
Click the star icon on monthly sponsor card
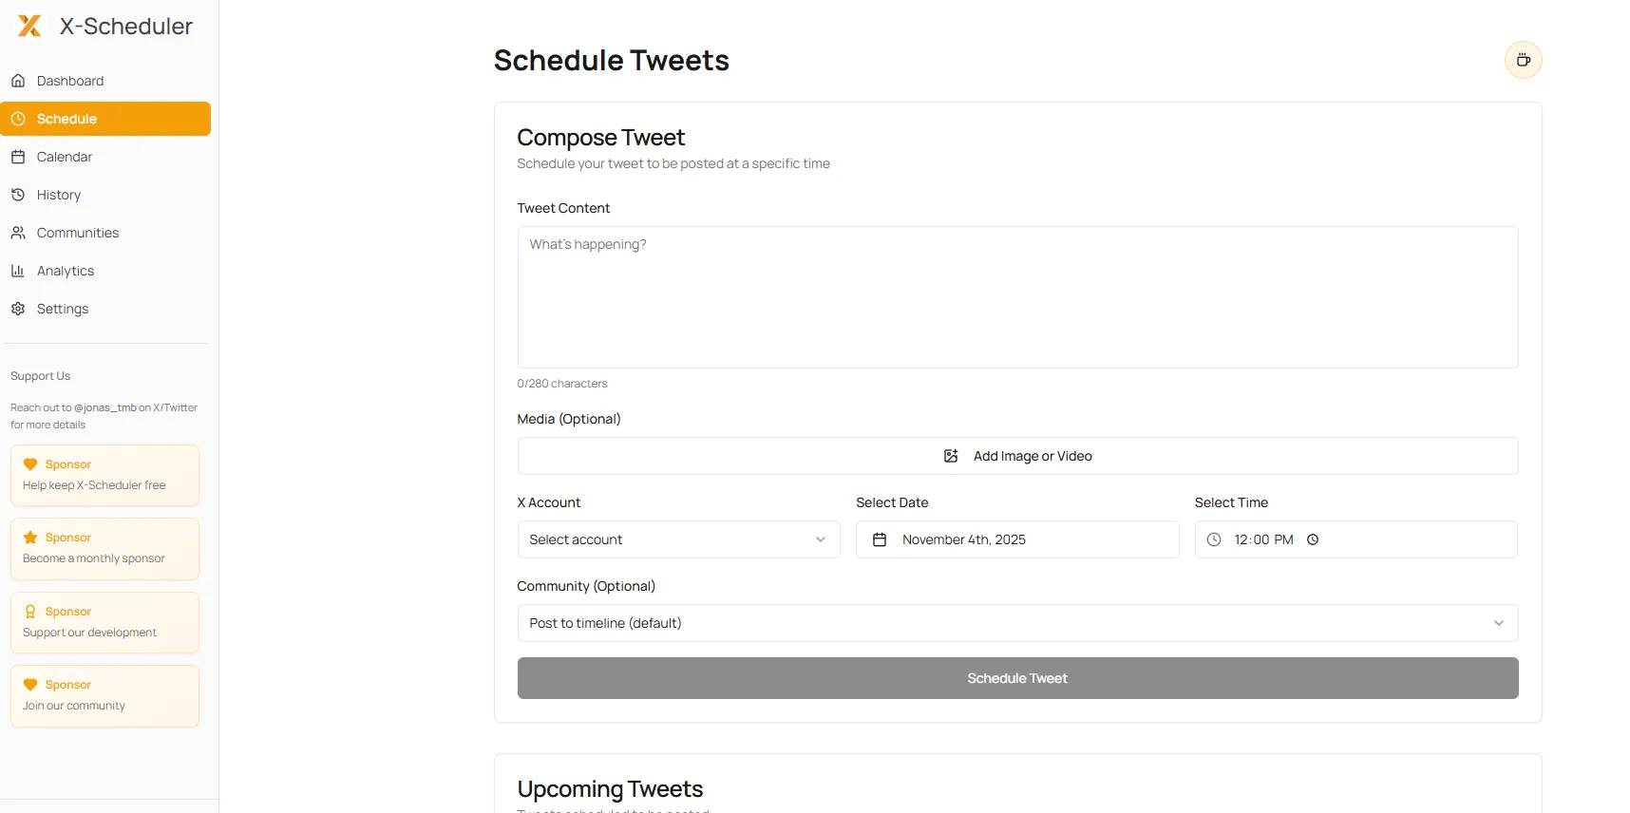point(30,538)
